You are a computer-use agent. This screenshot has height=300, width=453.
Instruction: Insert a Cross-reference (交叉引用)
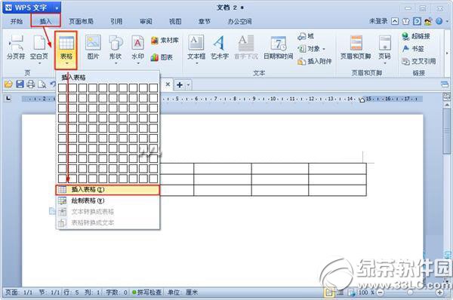pyautogui.click(x=419, y=61)
